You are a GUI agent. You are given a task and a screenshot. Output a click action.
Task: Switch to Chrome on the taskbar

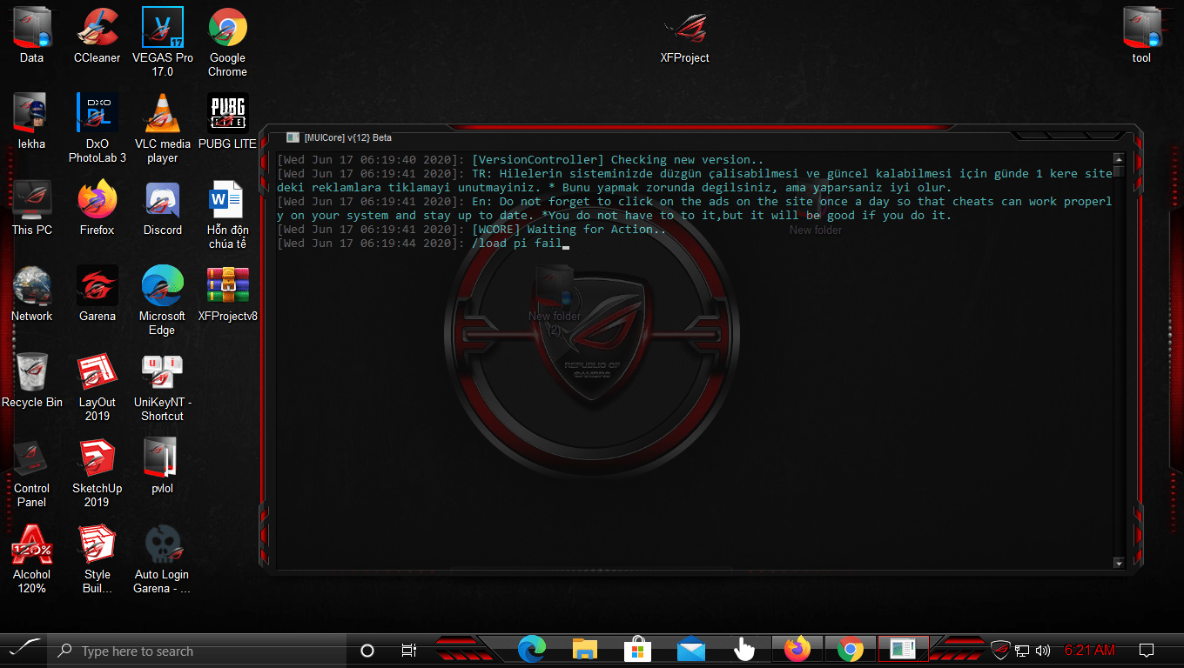point(850,650)
